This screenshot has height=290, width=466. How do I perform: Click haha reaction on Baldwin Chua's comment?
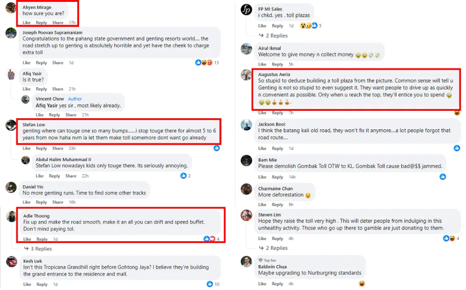(362, 283)
